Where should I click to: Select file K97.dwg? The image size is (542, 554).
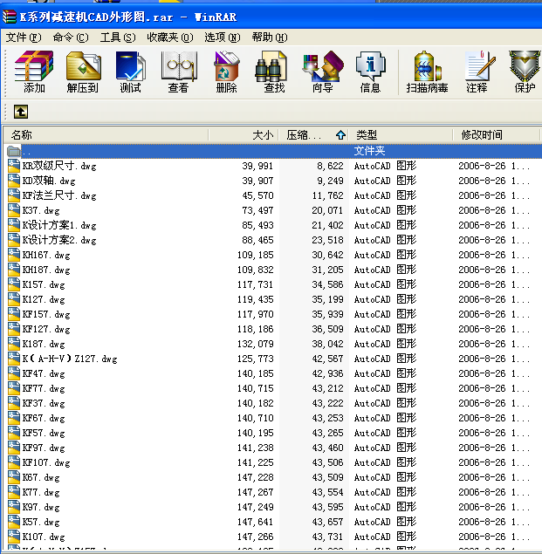click(x=41, y=508)
